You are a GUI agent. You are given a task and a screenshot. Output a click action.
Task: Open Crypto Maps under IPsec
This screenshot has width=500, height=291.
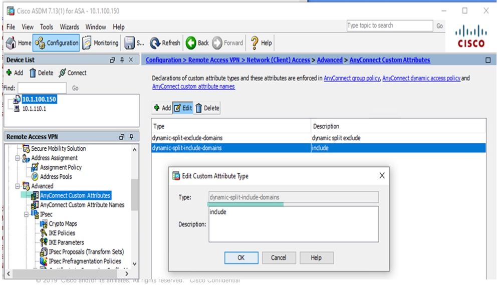click(x=63, y=224)
